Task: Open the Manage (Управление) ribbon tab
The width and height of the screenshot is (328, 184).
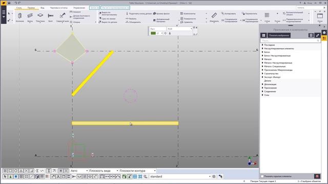Action: coord(79,8)
